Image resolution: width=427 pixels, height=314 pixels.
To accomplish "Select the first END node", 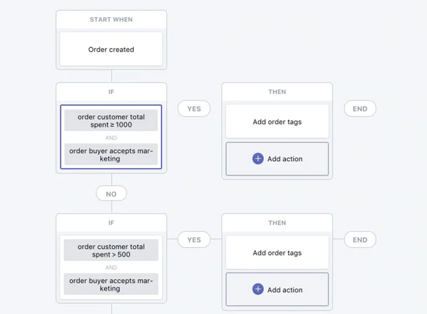I will click(360, 109).
